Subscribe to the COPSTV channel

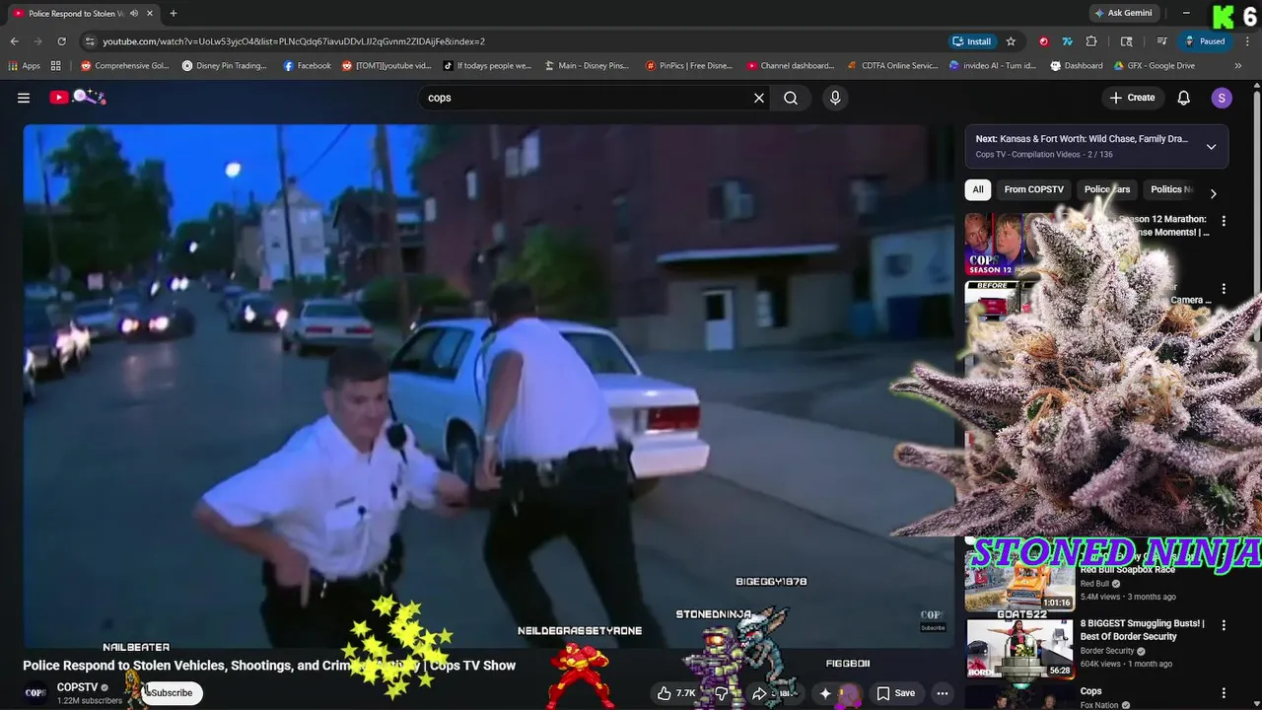[x=172, y=693]
